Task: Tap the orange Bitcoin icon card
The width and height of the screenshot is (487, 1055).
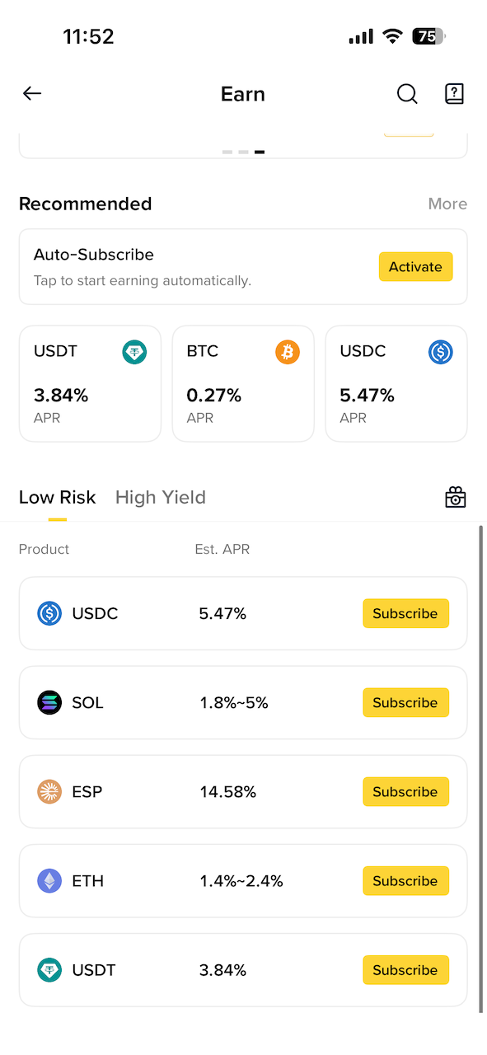Action: [288, 352]
